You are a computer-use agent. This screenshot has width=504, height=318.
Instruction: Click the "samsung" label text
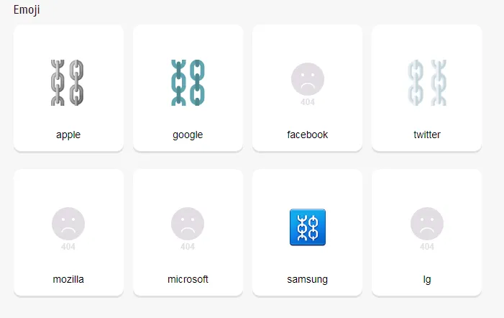pos(308,279)
